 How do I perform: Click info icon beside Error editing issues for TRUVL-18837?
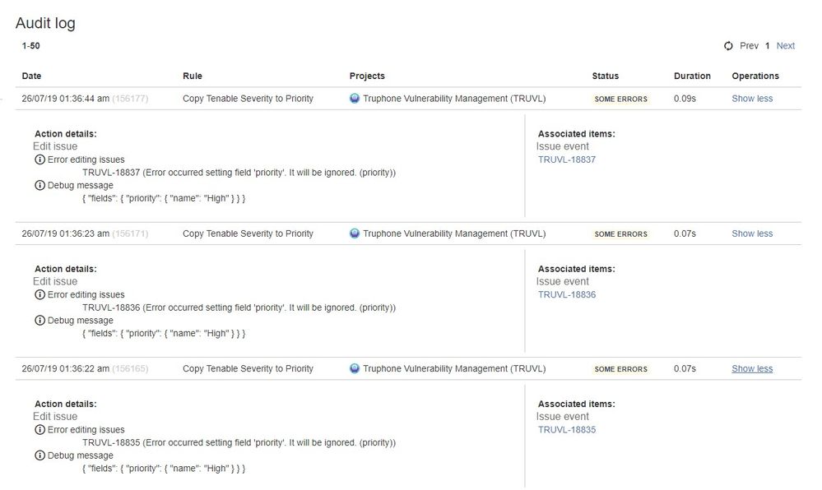(x=39, y=159)
